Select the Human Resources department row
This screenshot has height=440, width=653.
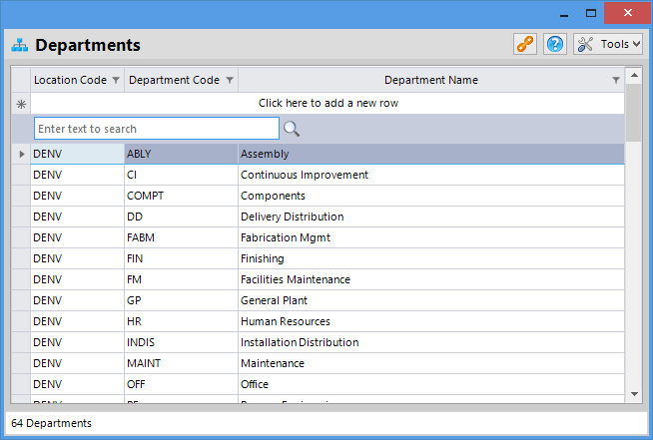tap(285, 321)
